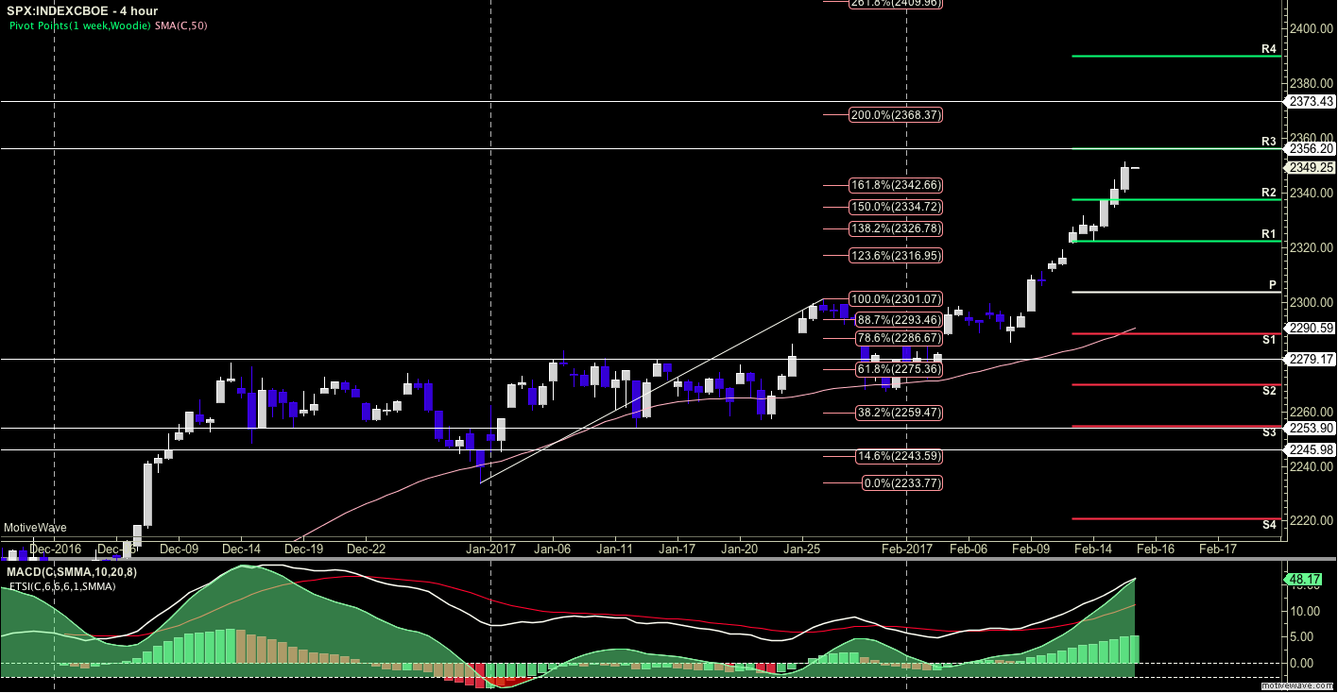Click the Jan-17 date axis label
The image size is (1338, 693).
pos(678,549)
